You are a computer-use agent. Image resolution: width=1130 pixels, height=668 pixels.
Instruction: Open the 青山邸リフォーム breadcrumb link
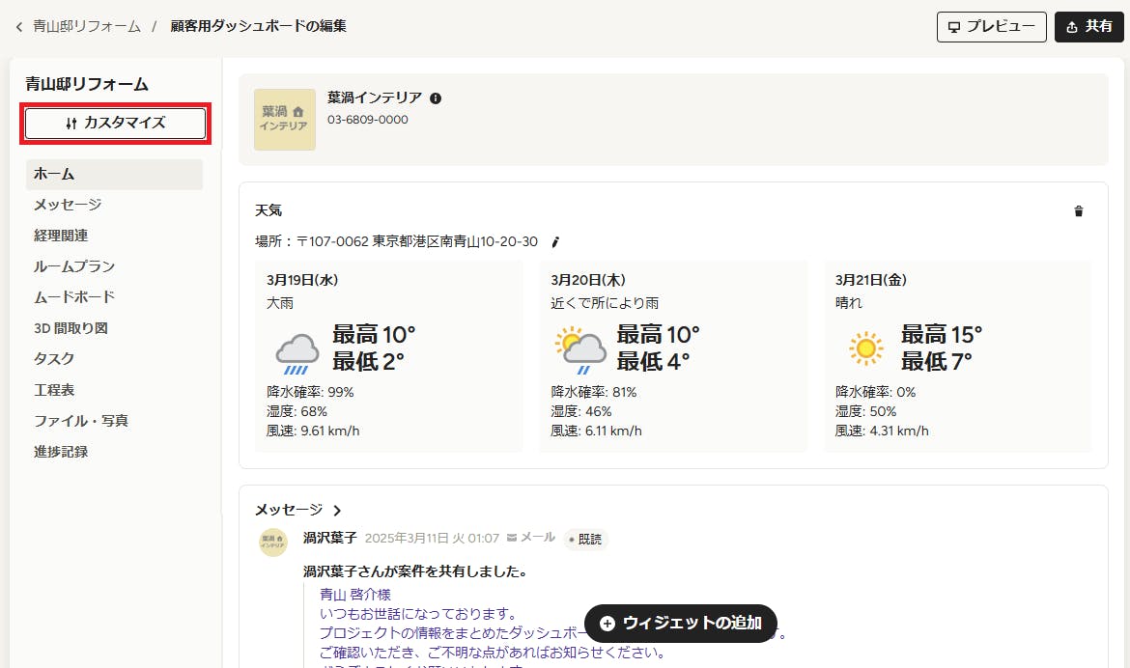[87, 26]
